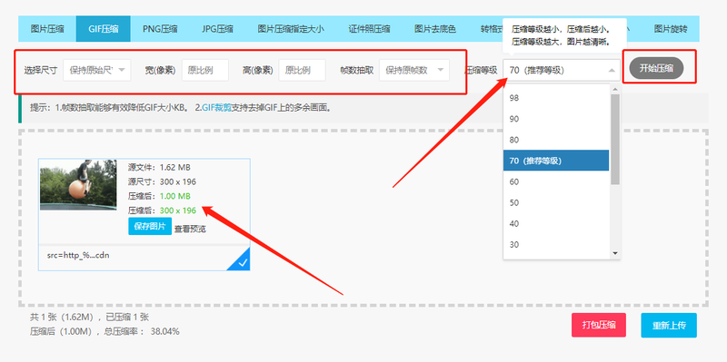Click the uploaded GIF thumbnail
Viewport: 727px width, 362px height.
tap(78, 185)
